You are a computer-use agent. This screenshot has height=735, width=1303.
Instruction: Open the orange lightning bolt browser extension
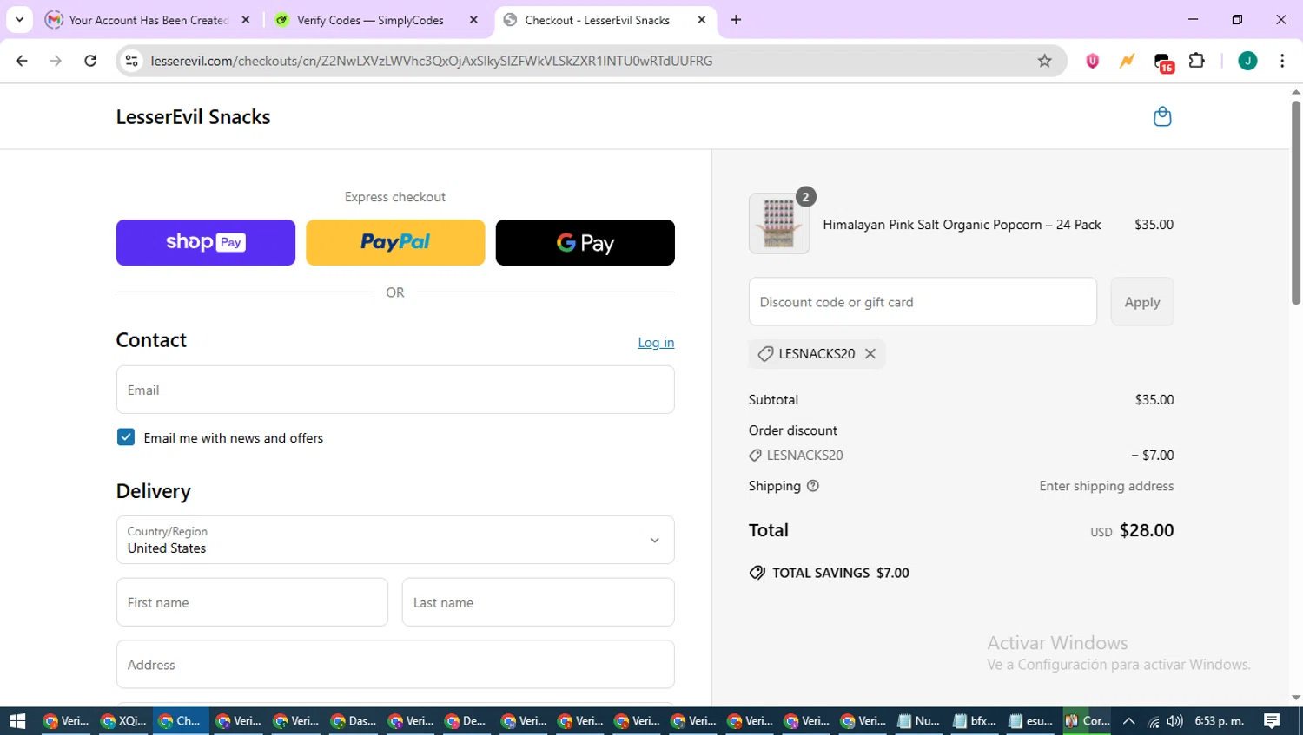[1127, 61]
